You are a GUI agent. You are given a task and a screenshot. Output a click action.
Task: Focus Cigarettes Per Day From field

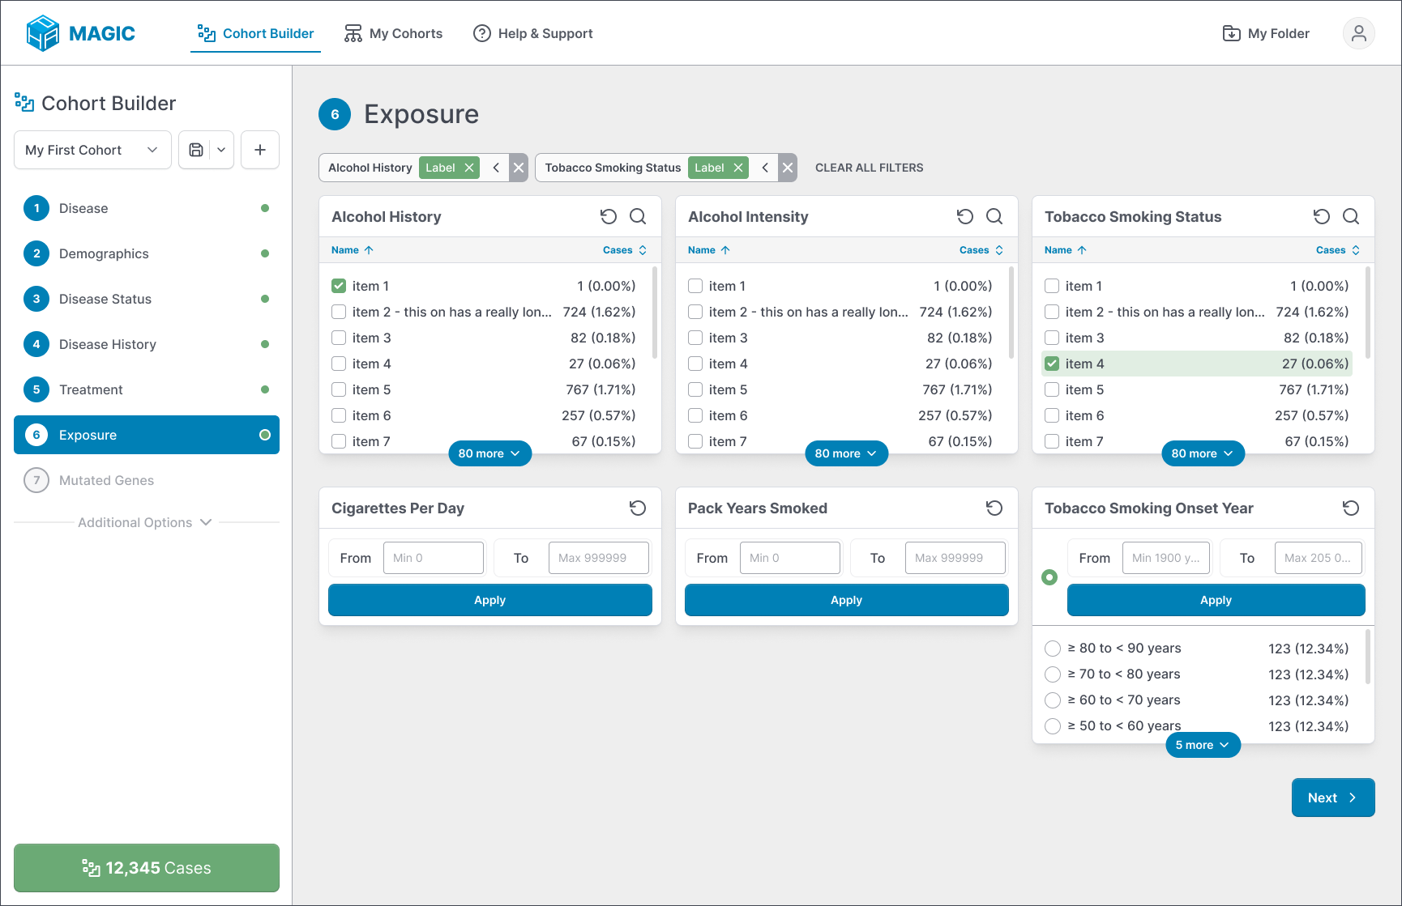pyautogui.click(x=434, y=558)
